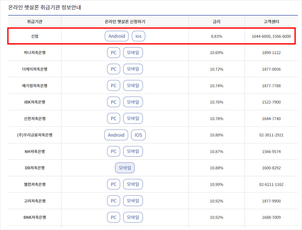Image resolution: width=302 pixels, height=230 pixels.
Task: Click the 10.90% rate value
Action: point(216,184)
